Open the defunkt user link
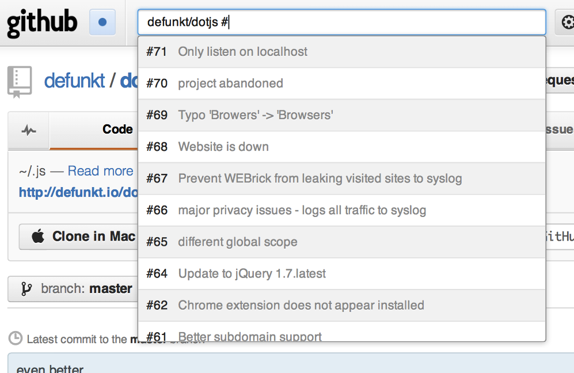 pos(74,81)
